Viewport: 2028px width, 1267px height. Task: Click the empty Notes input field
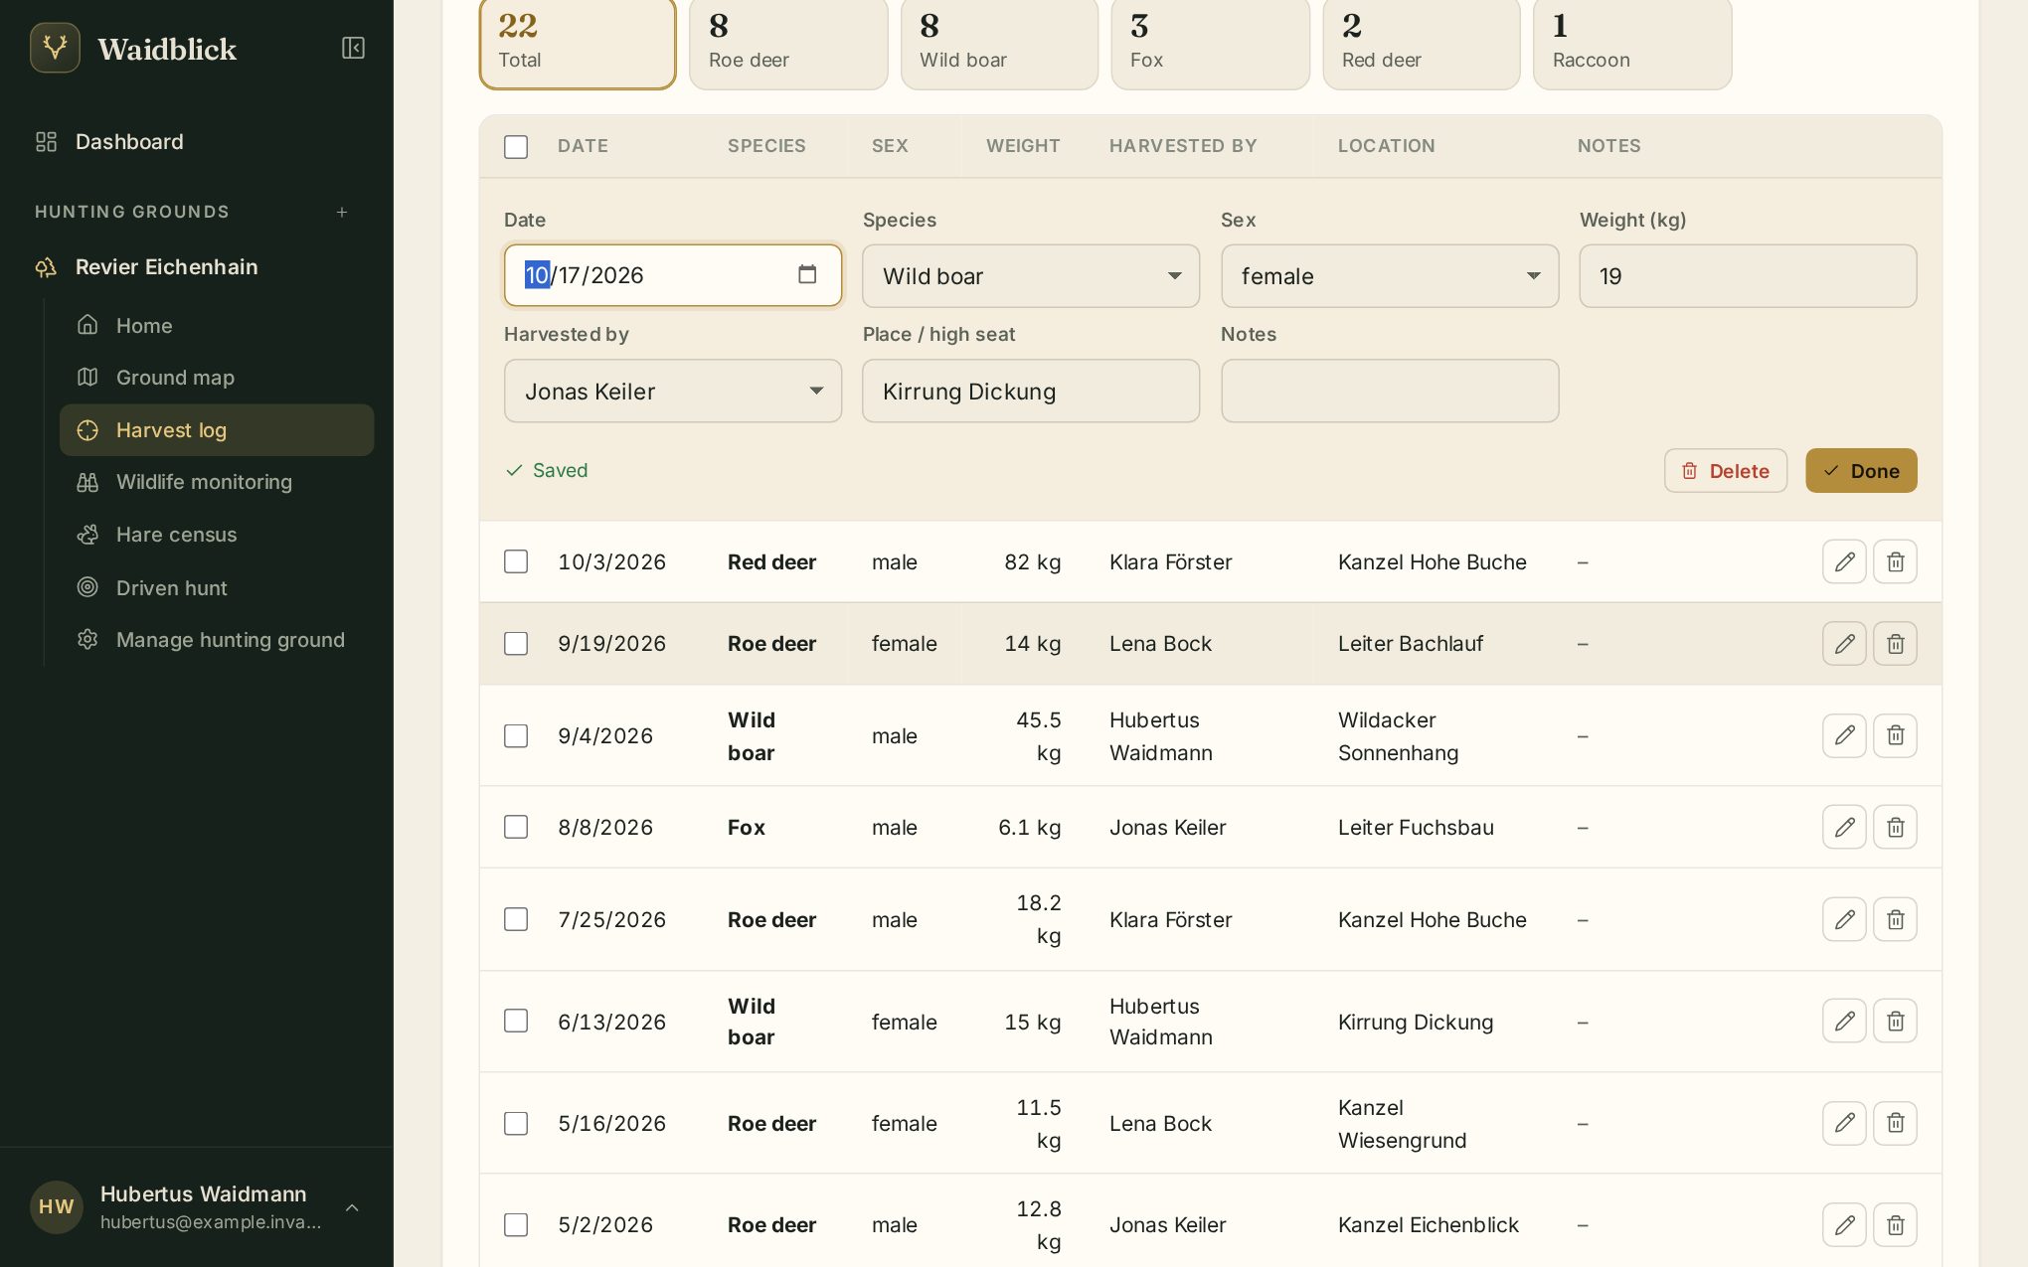coord(1390,391)
